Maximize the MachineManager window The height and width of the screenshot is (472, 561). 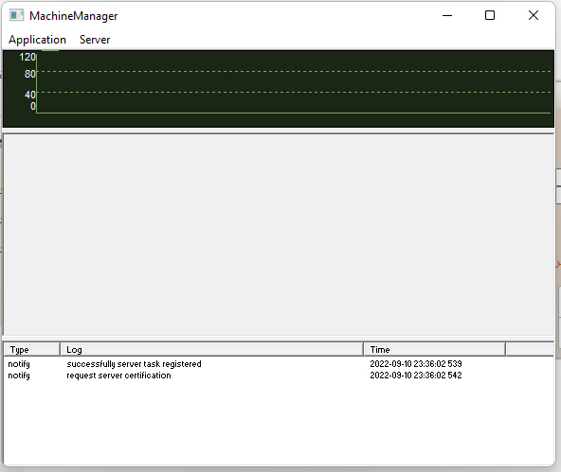[x=490, y=15]
